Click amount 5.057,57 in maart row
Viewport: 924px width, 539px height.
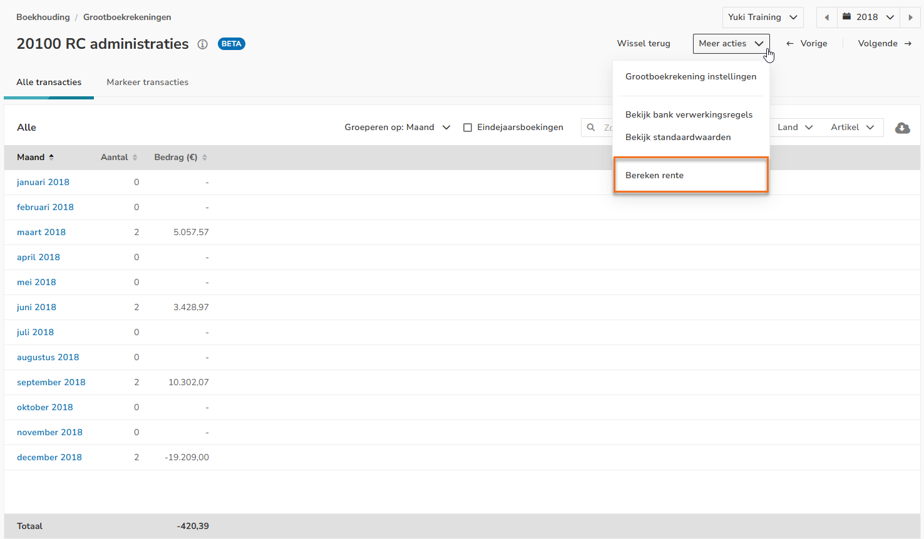pos(191,232)
